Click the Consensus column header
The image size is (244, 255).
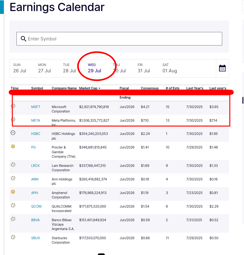click(150, 88)
